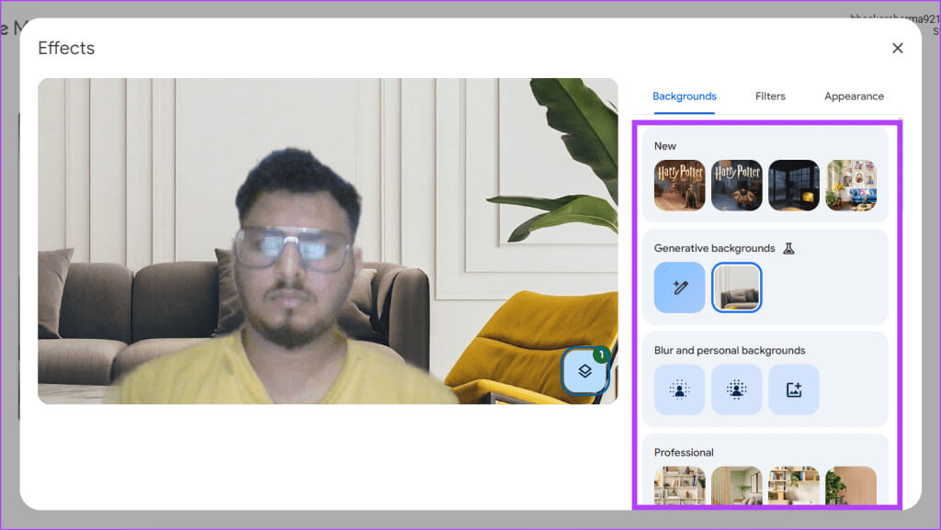Select the first Professional bookshelf background
This screenshot has height=530, width=941.
click(679, 486)
